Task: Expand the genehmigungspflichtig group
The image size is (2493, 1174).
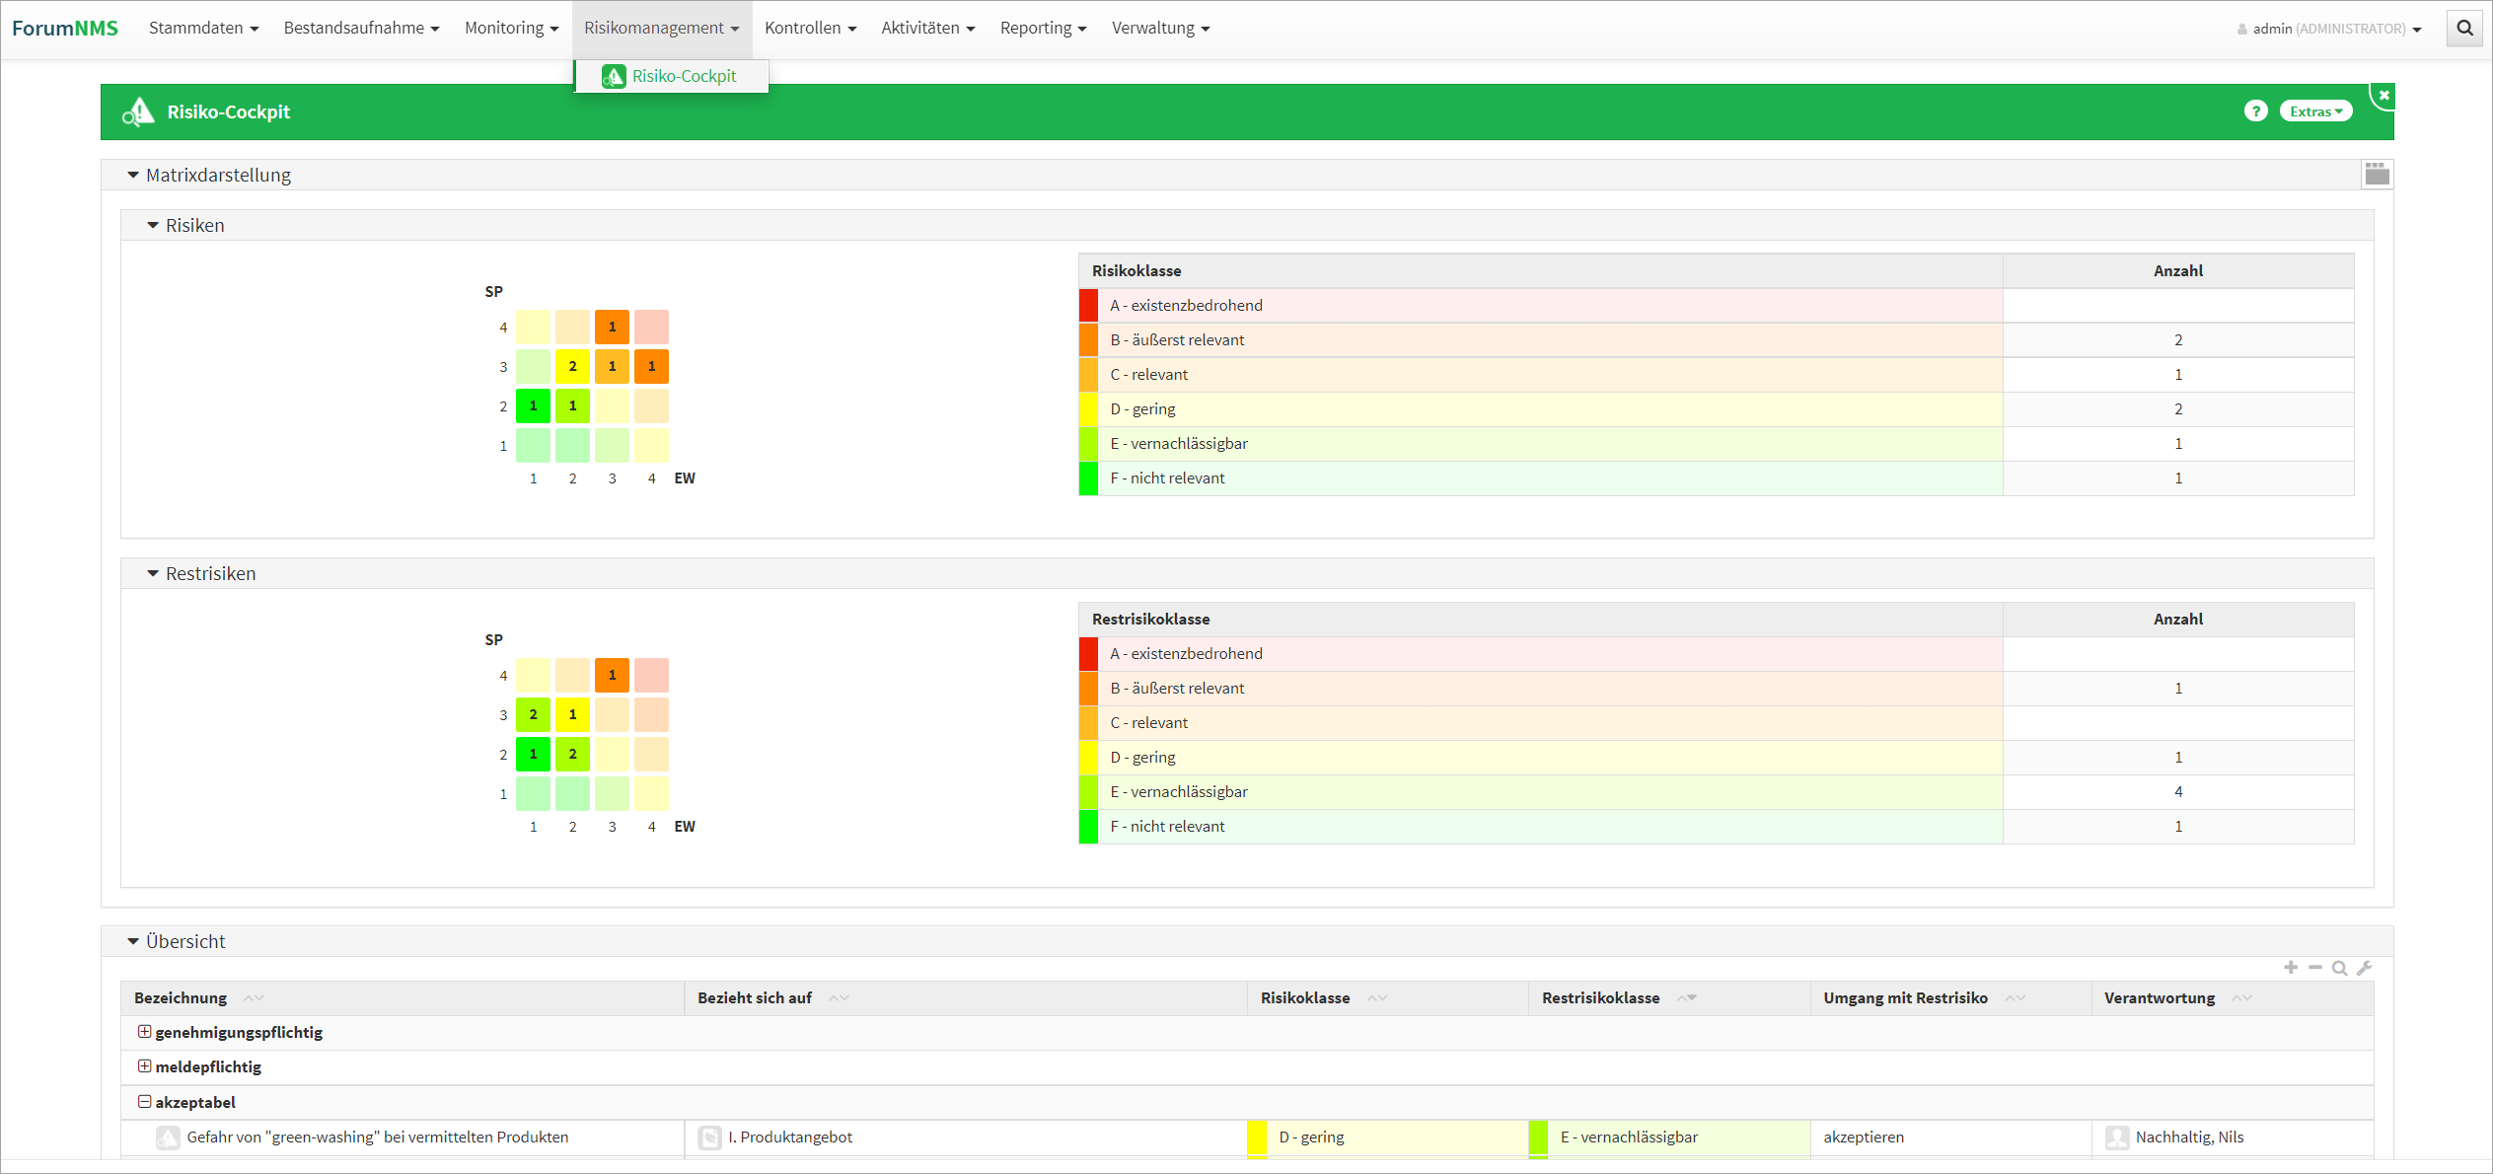Action: tap(144, 1032)
